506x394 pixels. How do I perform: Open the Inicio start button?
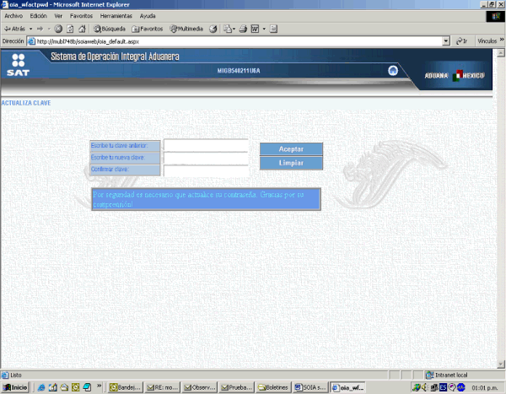(x=15, y=387)
